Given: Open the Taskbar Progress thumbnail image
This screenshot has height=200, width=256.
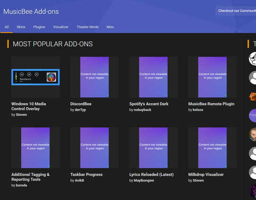Looking at the screenshot, I should click(95, 148).
